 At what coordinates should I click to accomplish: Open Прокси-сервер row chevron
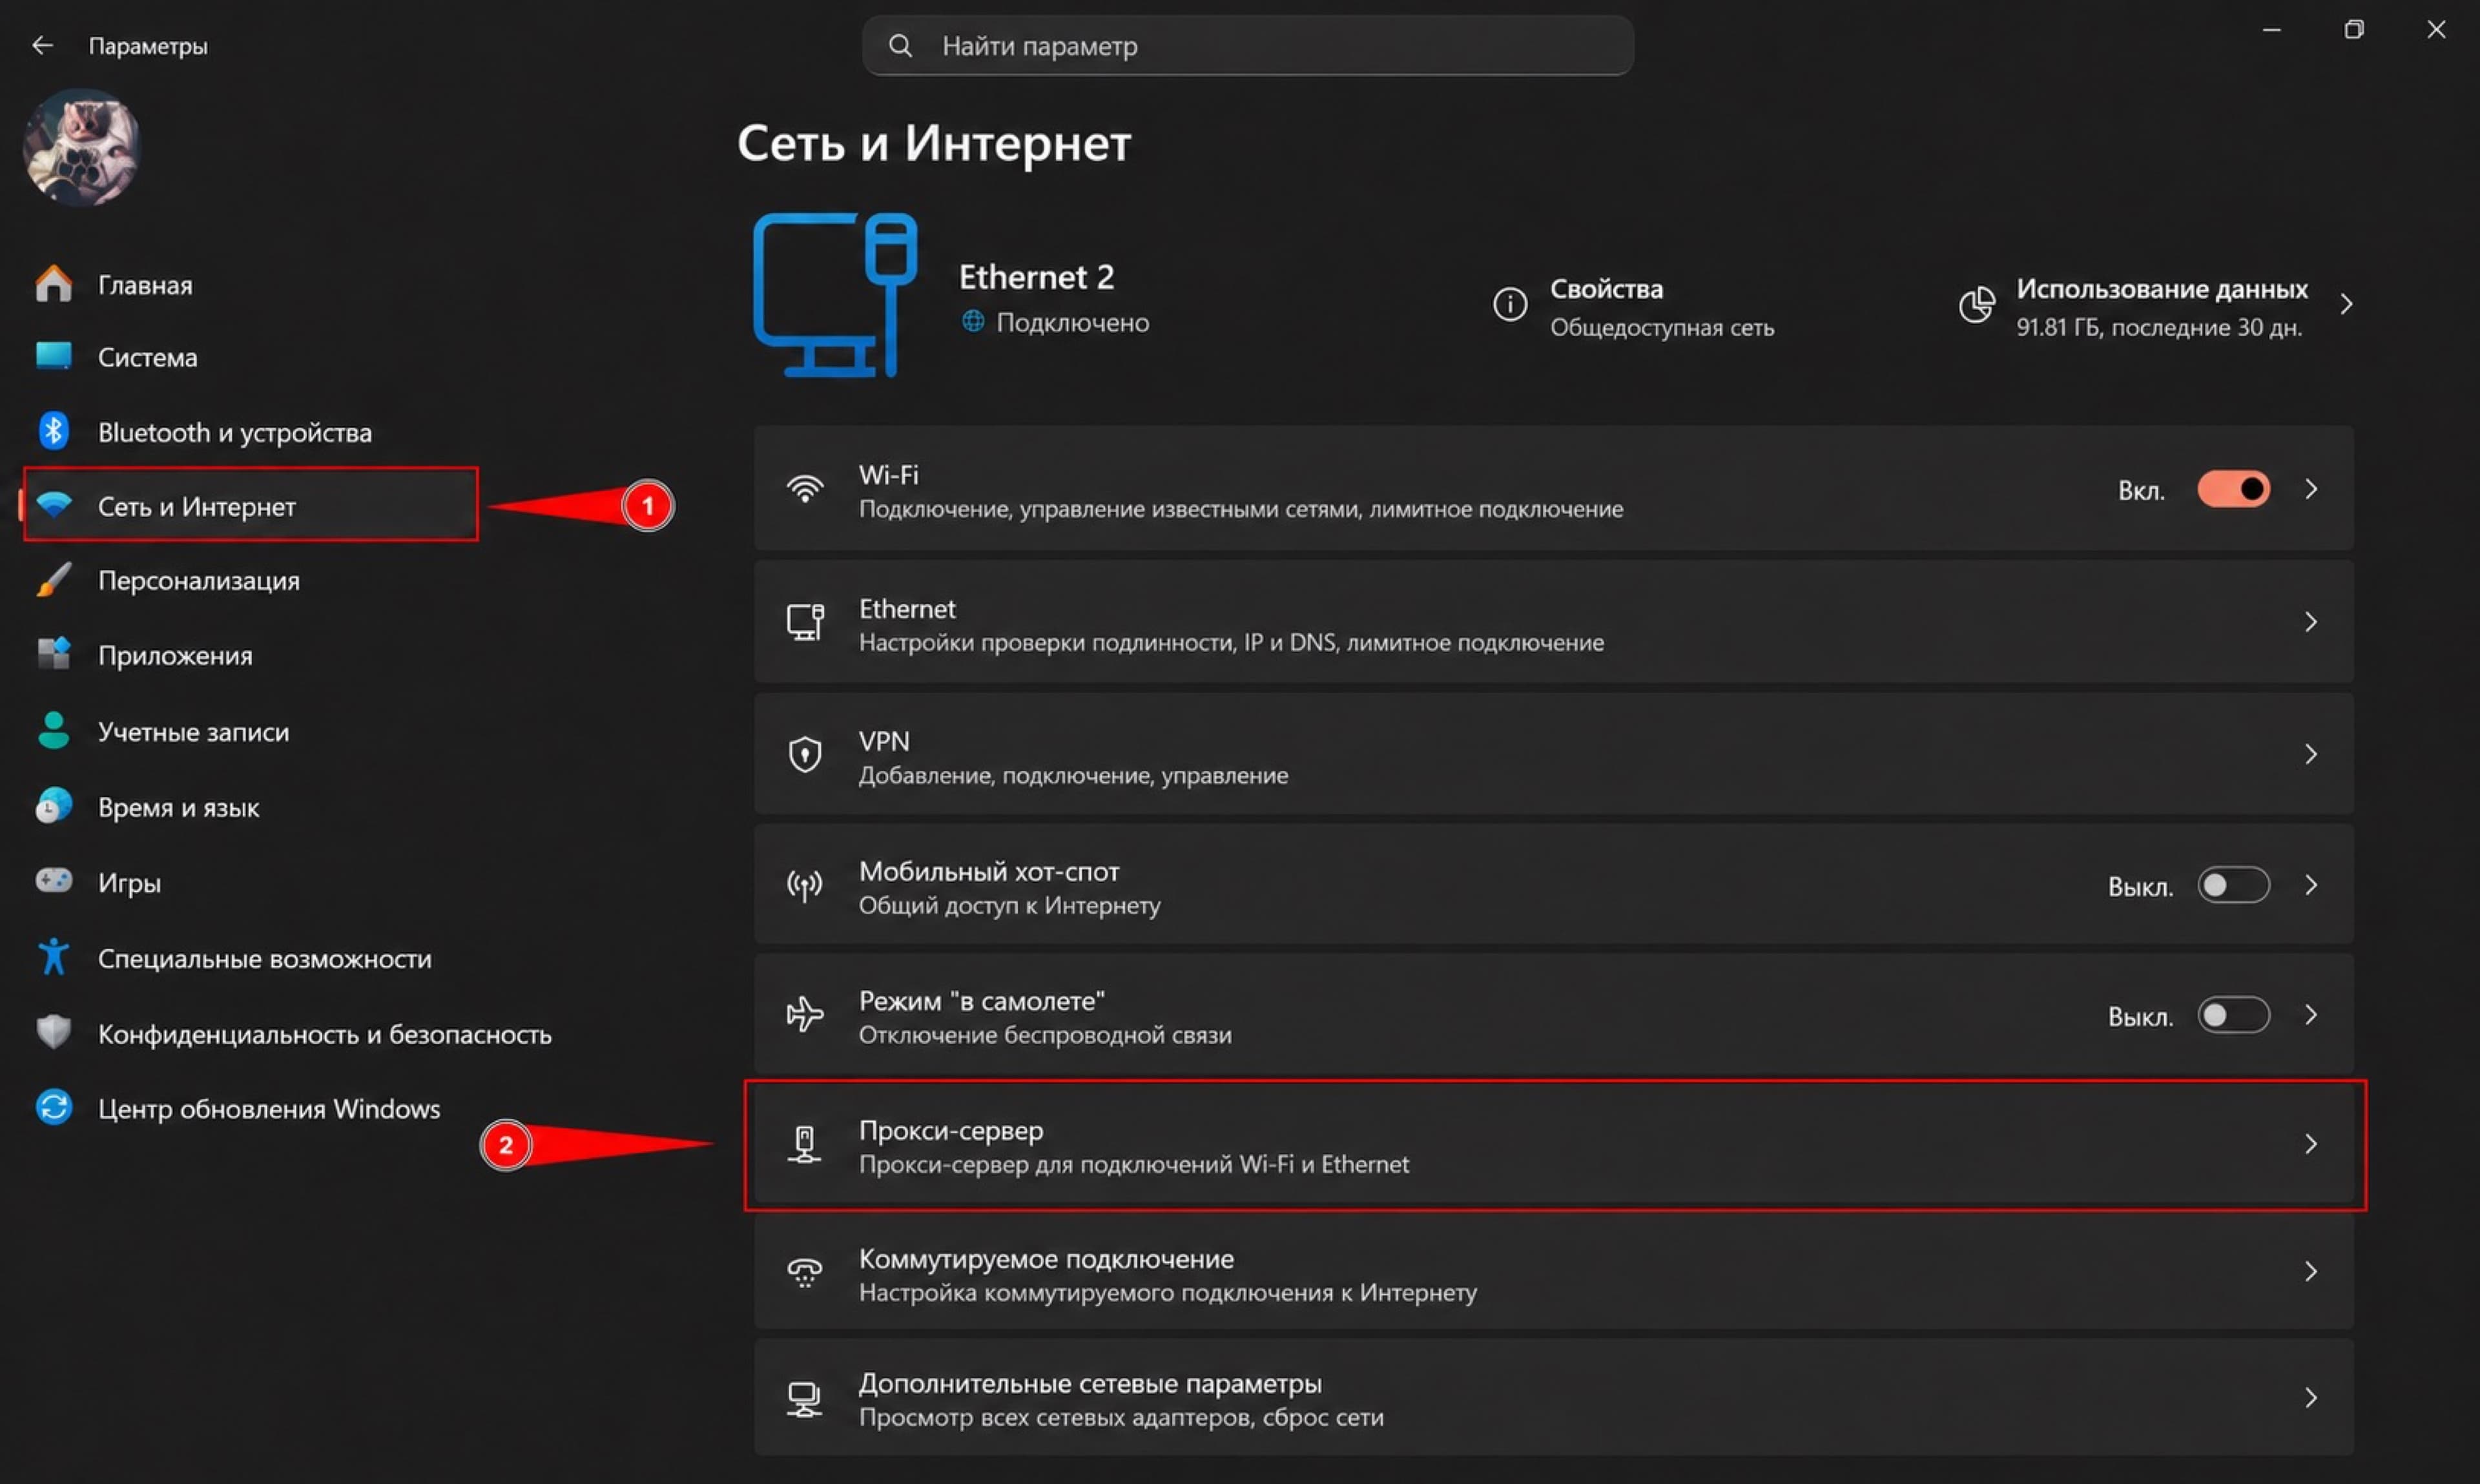pos(2311,1144)
